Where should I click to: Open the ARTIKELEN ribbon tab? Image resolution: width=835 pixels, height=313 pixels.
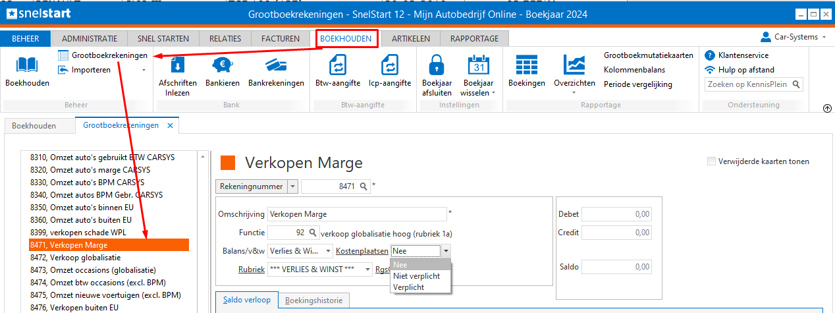pyautogui.click(x=411, y=39)
